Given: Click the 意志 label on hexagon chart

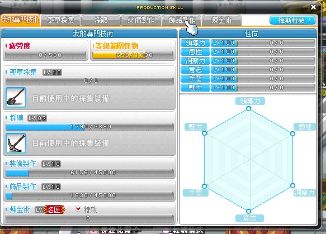Looking at the screenshot, I should coord(250,218).
